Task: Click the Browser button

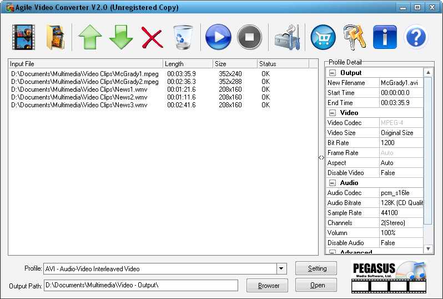Action: tap(267, 286)
